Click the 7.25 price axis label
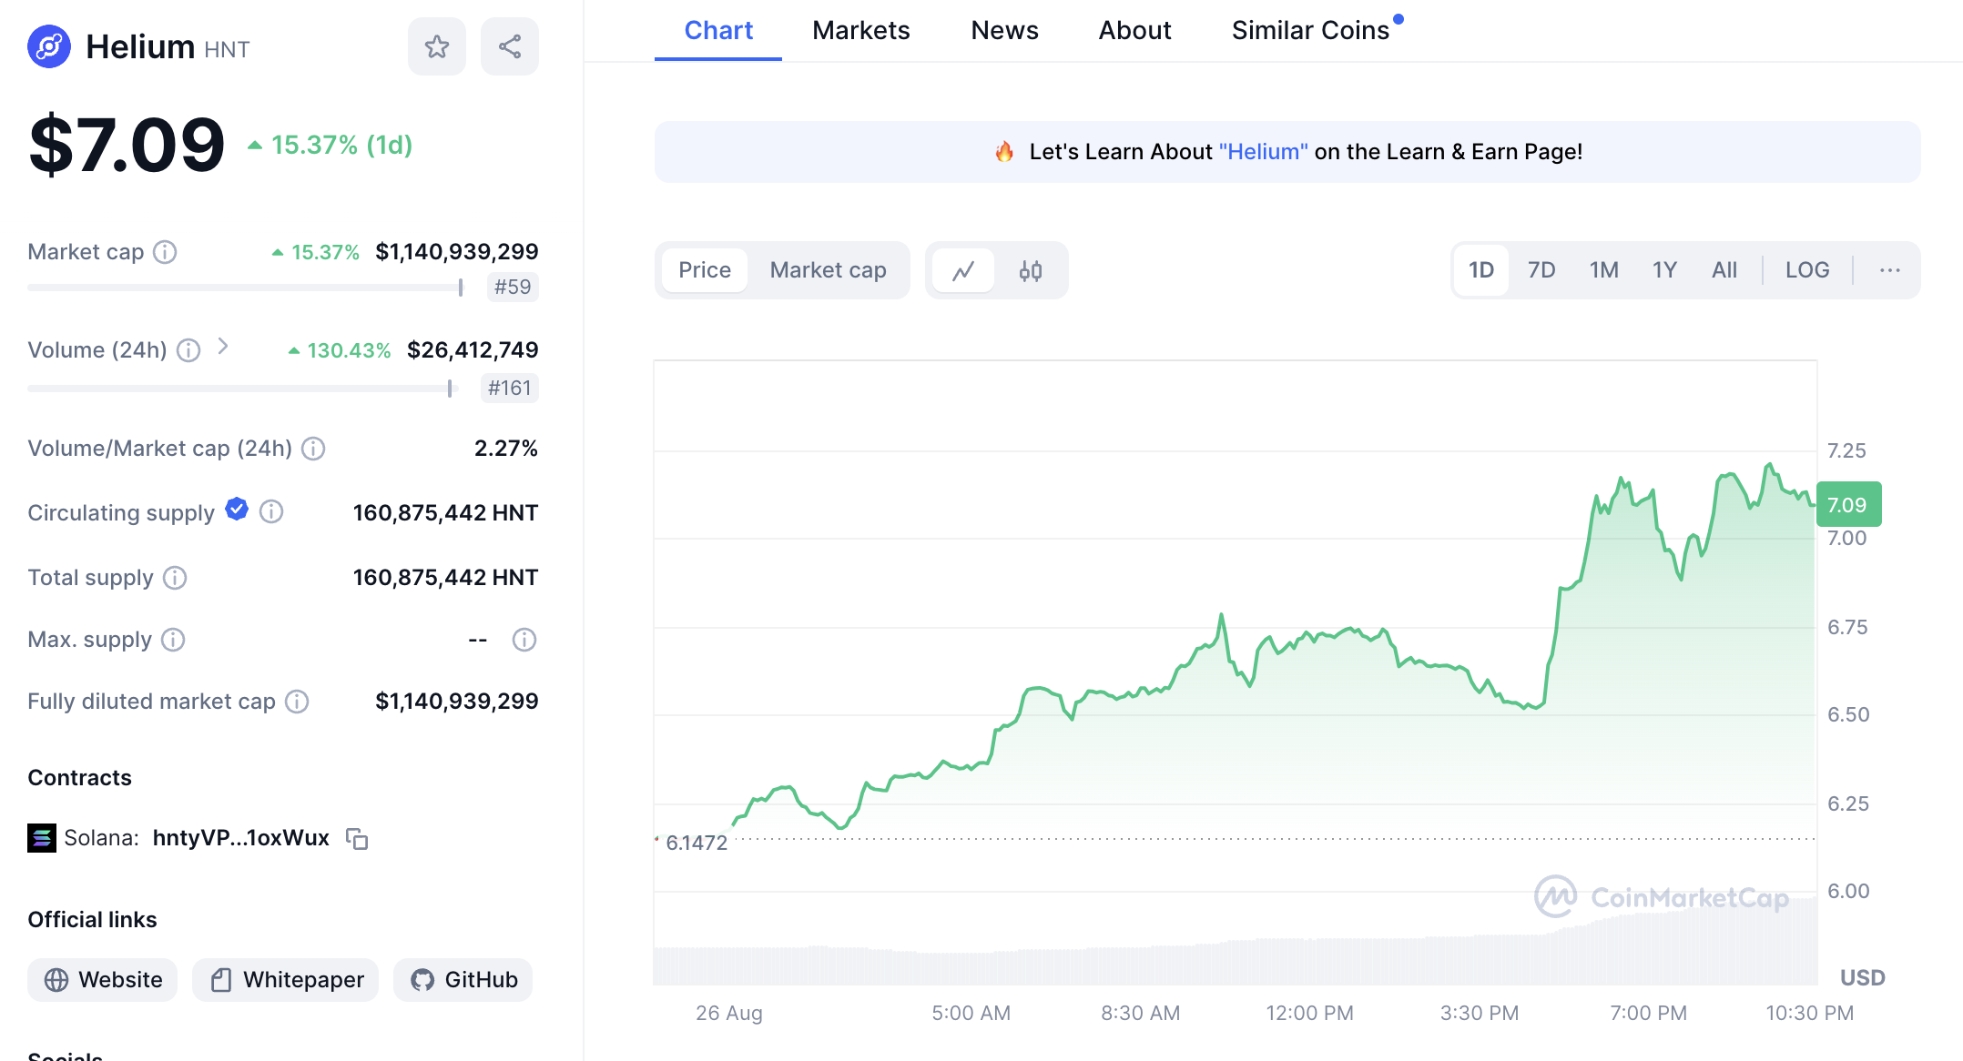The height and width of the screenshot is (1061, 1963). (x=1846, y=450)
